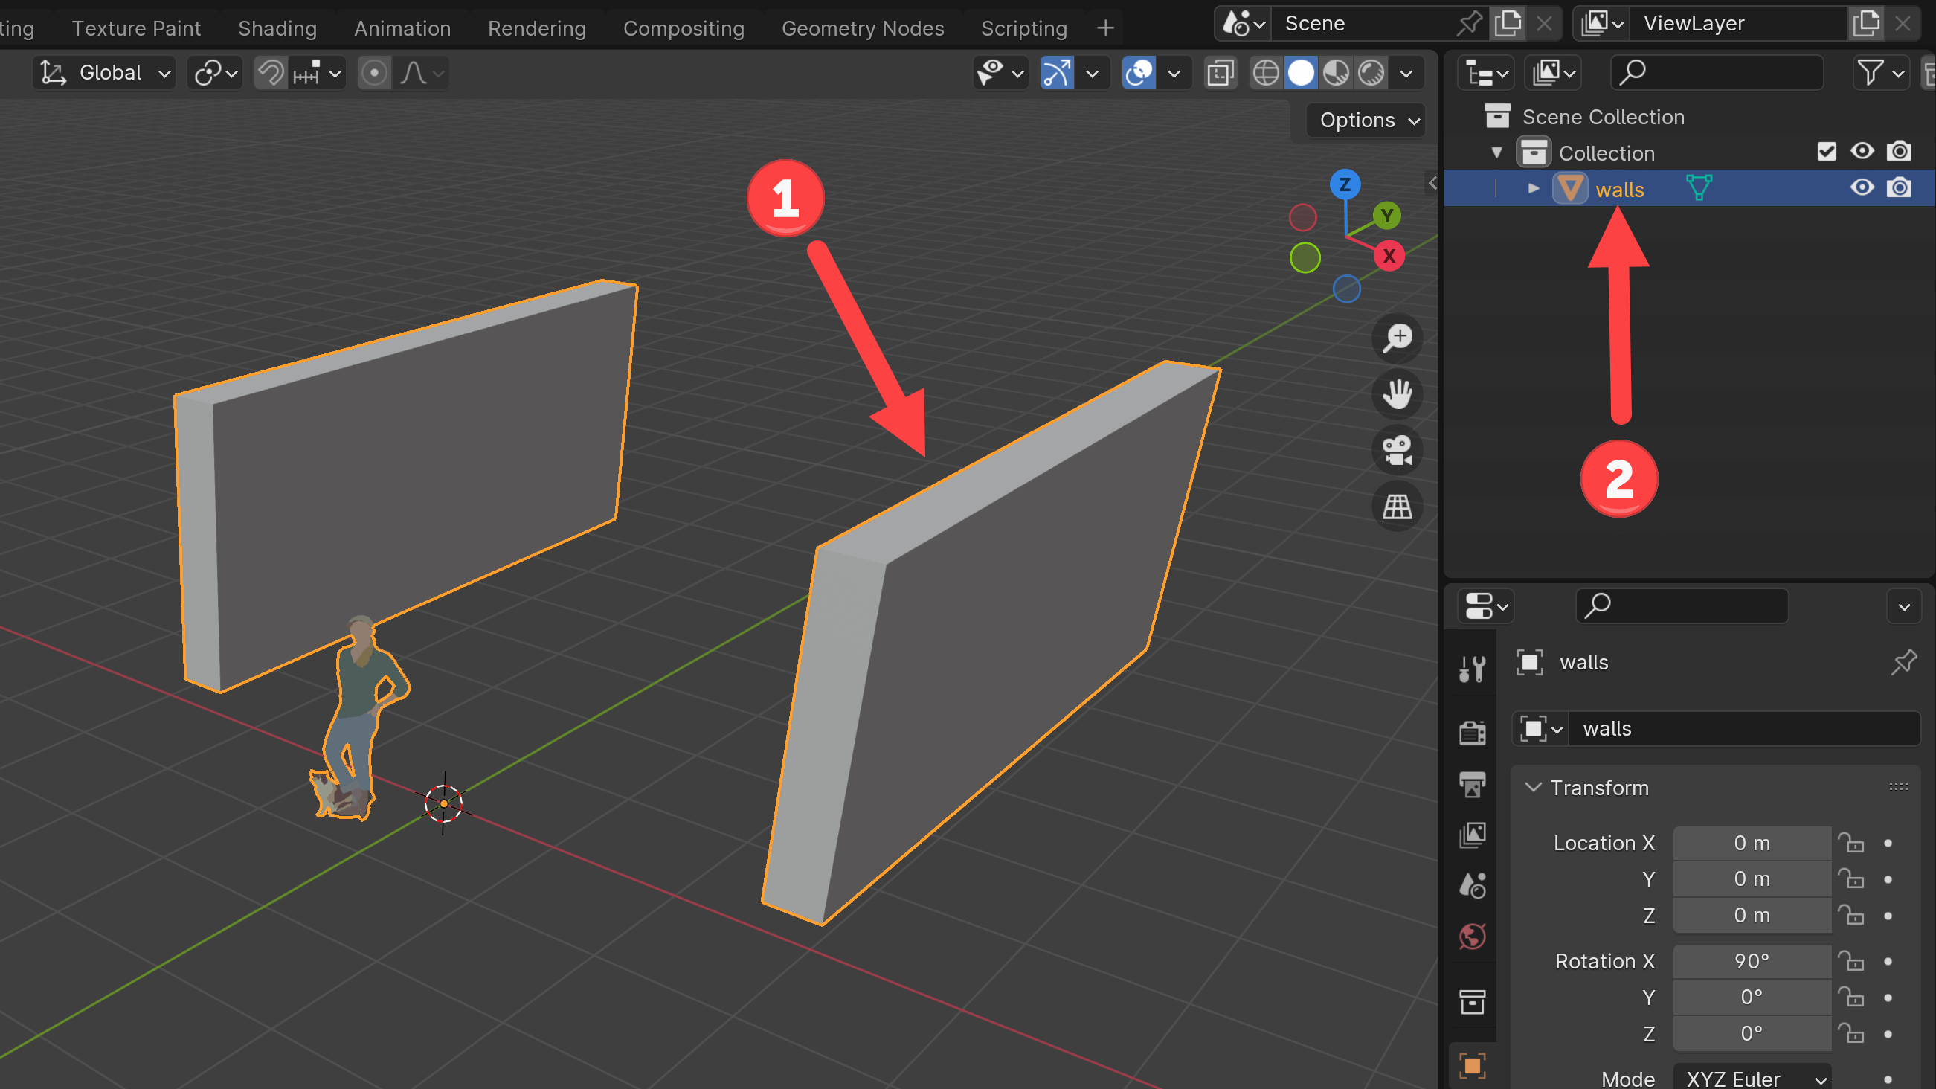Viewport: 1936px width, 1089px height.
Task: Open the Animation workspace tab
Action: tap(402, 28)
